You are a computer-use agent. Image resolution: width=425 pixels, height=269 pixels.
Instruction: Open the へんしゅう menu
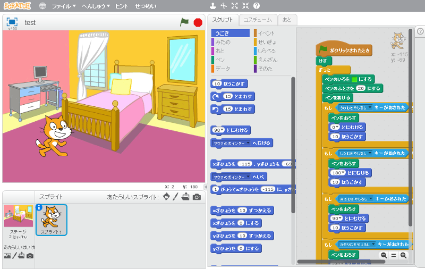[96, 6]
